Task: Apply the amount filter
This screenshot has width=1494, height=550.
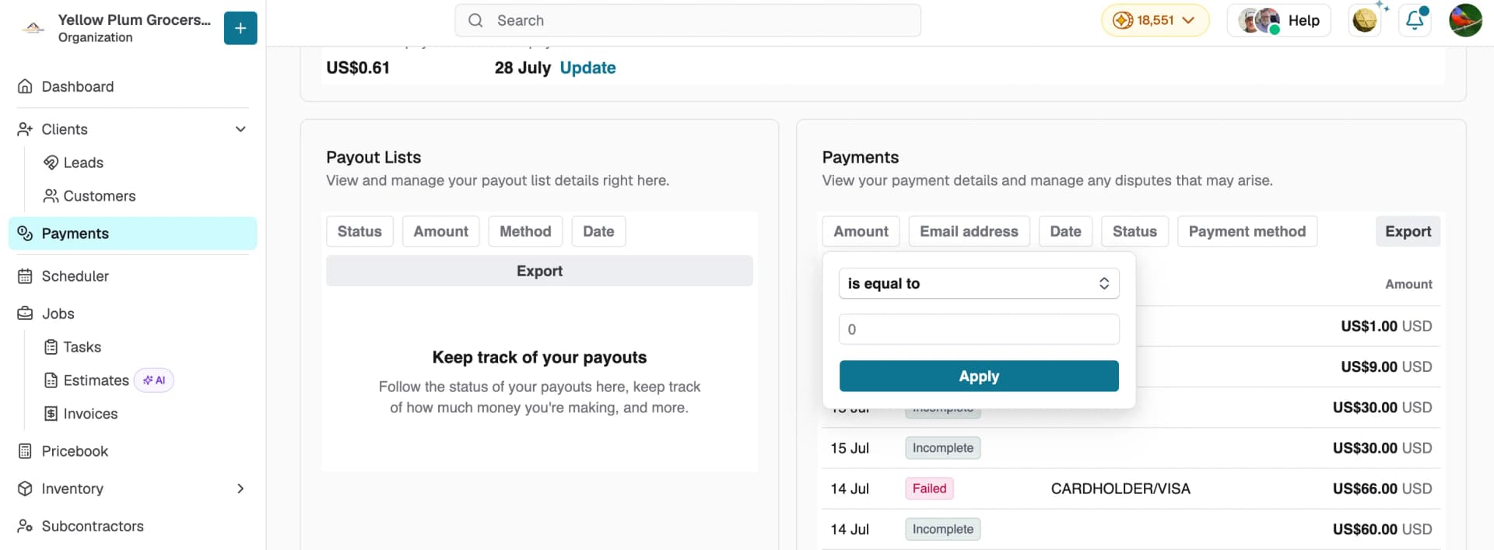Action: point(979,376)
